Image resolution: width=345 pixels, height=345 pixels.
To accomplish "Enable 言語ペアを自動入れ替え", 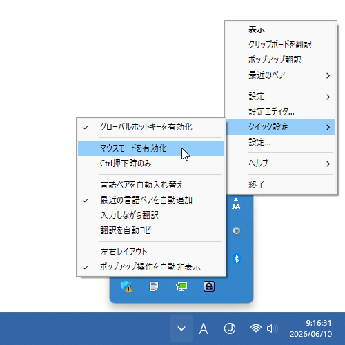I will click(151, 185).
